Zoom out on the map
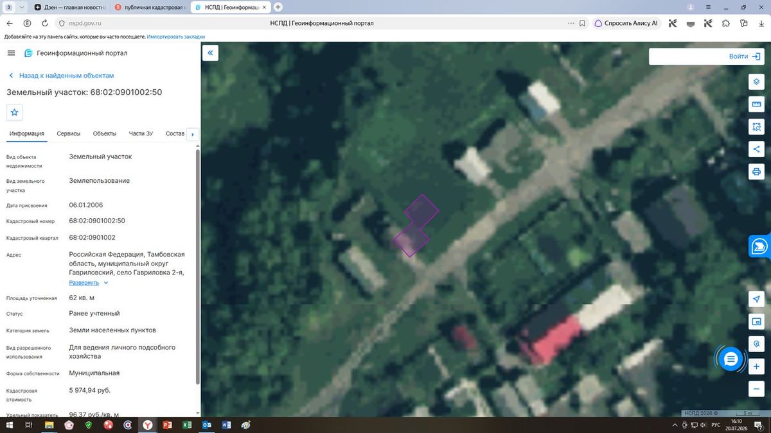Screen dimensions: 771x433 click(x=756, y=389)
